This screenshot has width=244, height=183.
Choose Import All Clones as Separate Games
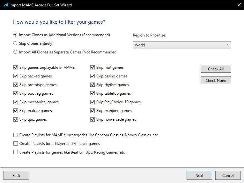pos(15,52)
